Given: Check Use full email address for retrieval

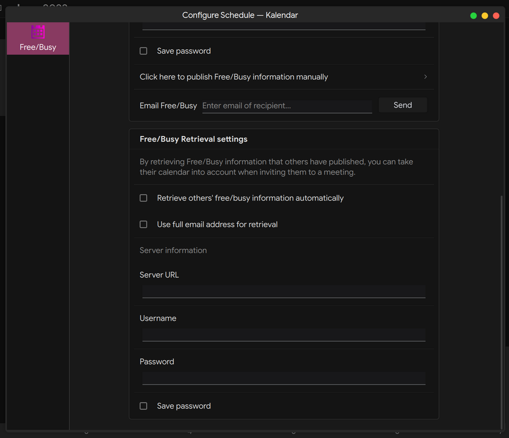Looking at the screenshot, I should pyautogui.click(x=143, y=224).
